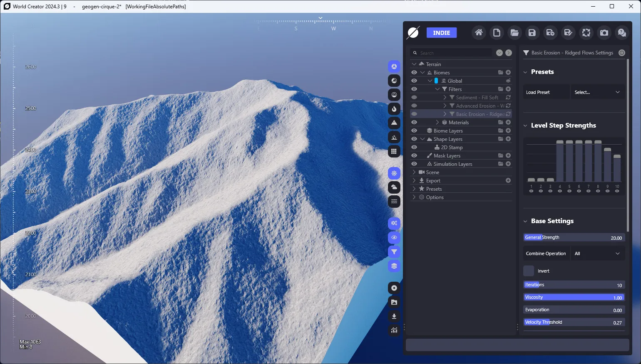Toggle eye under level step 4
The width and height of the screenshot is (641, 364).
click(560, 191)
